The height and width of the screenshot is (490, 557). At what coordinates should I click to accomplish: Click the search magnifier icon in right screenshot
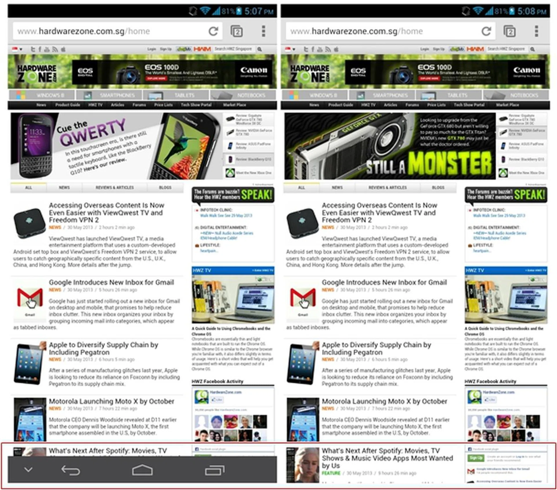(532, 49)
